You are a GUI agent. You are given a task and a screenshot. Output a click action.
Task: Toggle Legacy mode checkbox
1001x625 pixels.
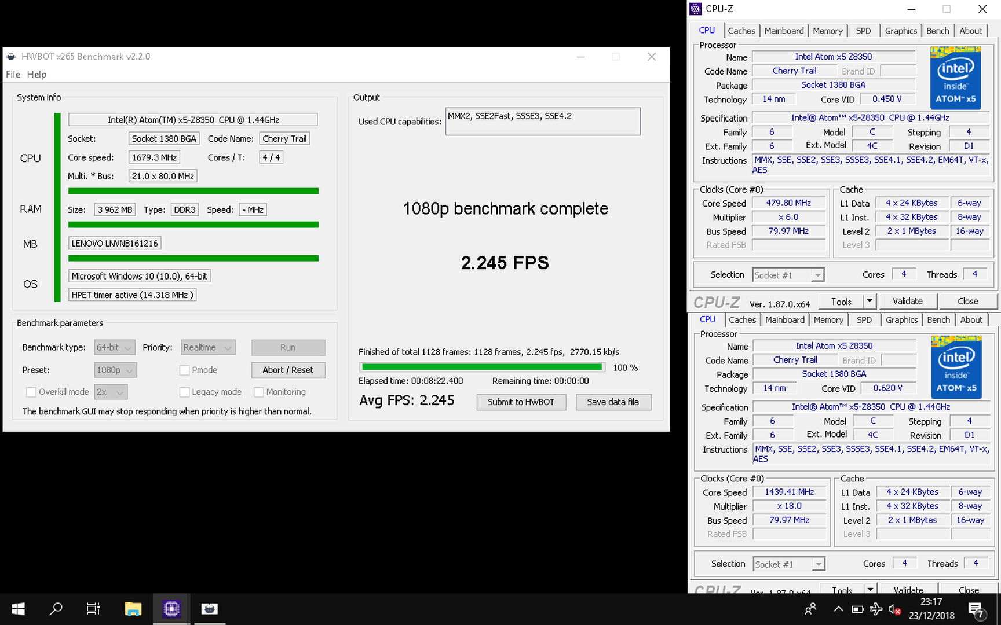pyautogui.click(x=185, y=392)
